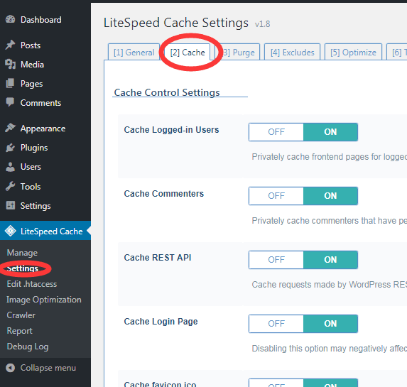Open the Crawler submenu link
The width and height of the screenshot is (407, 387).
pos(21,315)
